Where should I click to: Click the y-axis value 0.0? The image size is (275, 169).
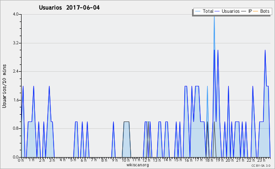(x=16, y=157)
